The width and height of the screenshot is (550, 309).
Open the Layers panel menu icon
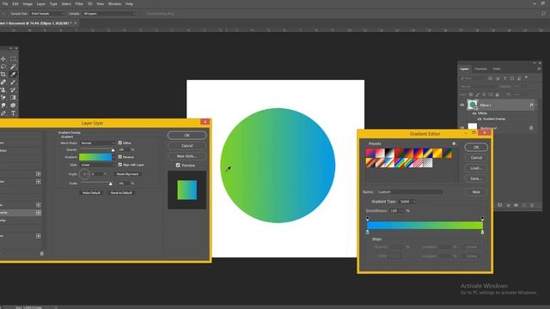539,69
